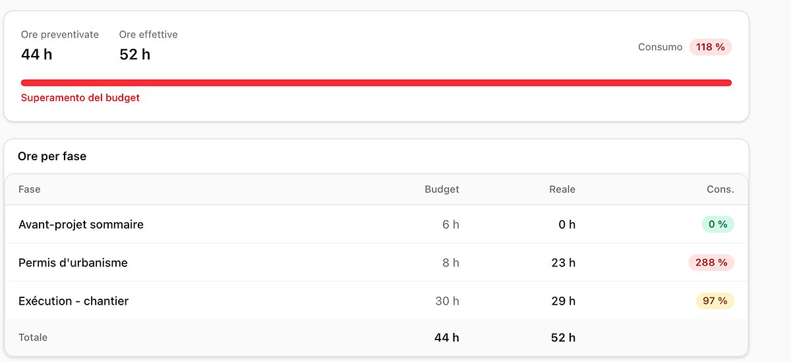Select the 'Exécution - chantier' row name
This screenshot has height=362, width=791.
pos(74,301)
